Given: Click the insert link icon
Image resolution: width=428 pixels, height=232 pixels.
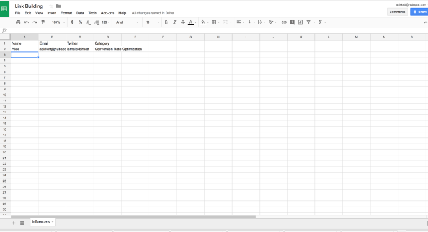Looking at the screenshot, I should pyautogui.click(x=284, y=22).
